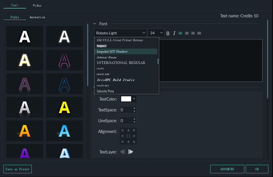Click the Save as Preset button

click(17, 169)
